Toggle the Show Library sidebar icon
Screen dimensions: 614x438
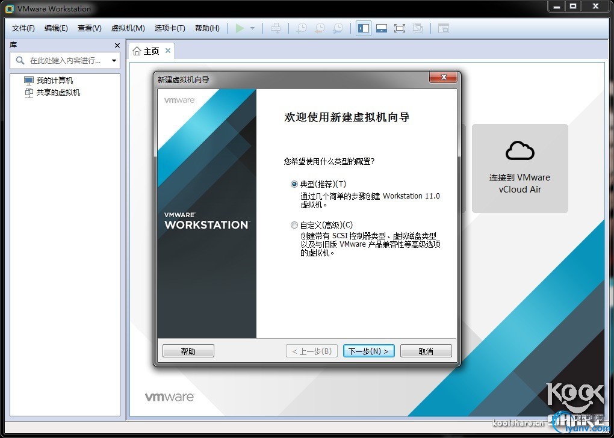(x=364, y=28)
